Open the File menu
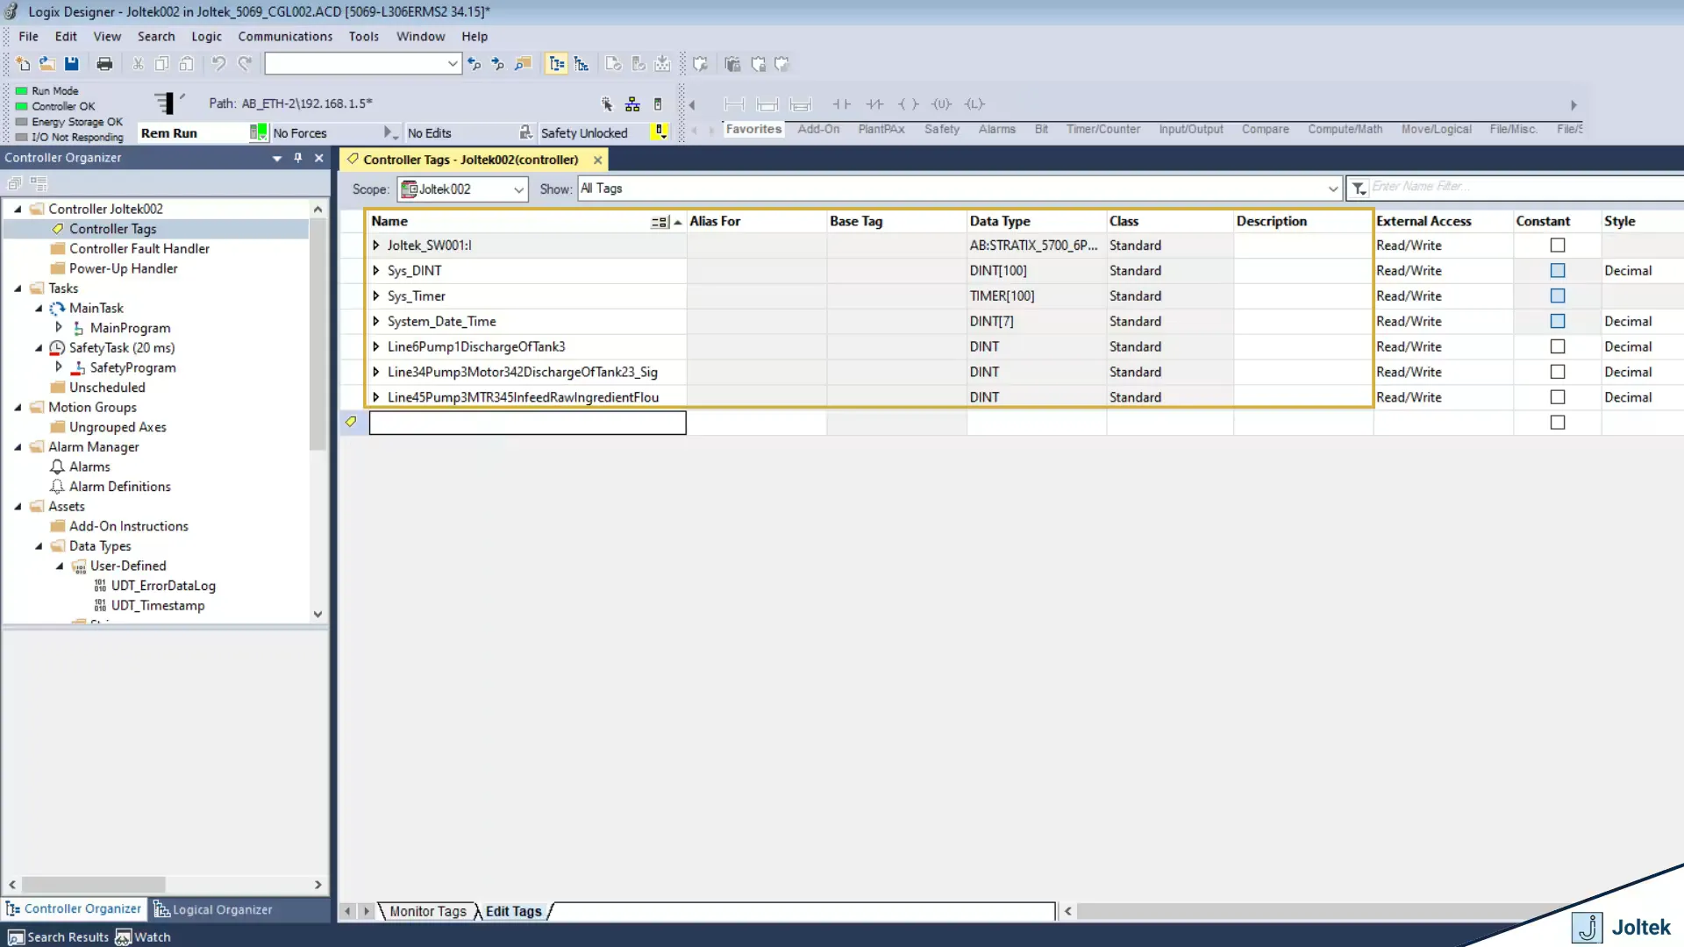 point(29,37)
